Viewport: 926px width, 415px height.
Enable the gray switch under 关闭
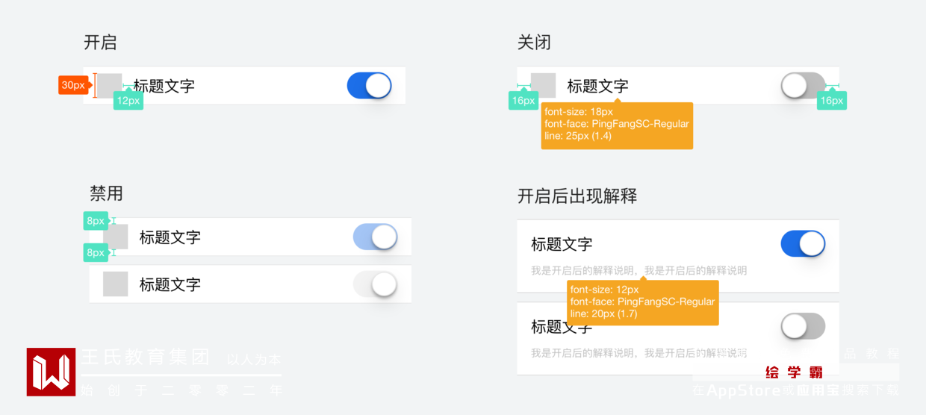click(x=803, y=86)
